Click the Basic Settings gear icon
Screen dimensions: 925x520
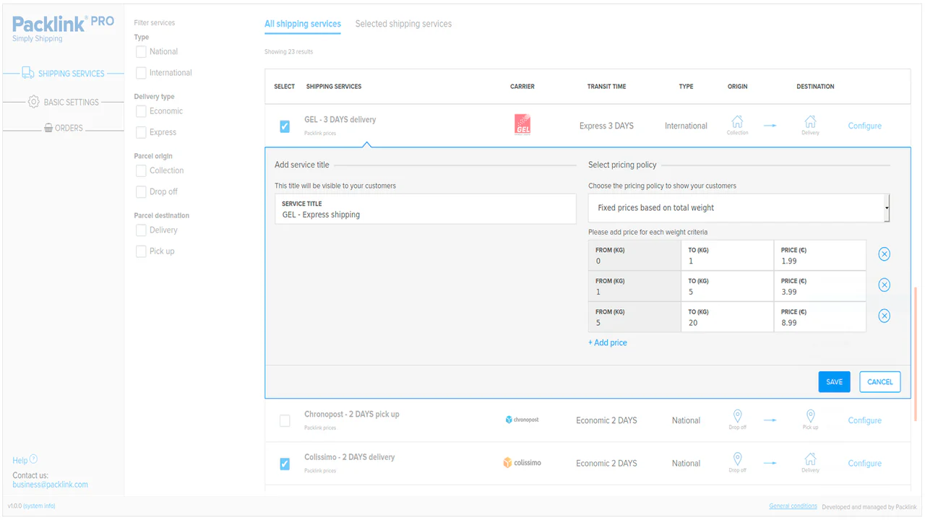tap(33, 102)
